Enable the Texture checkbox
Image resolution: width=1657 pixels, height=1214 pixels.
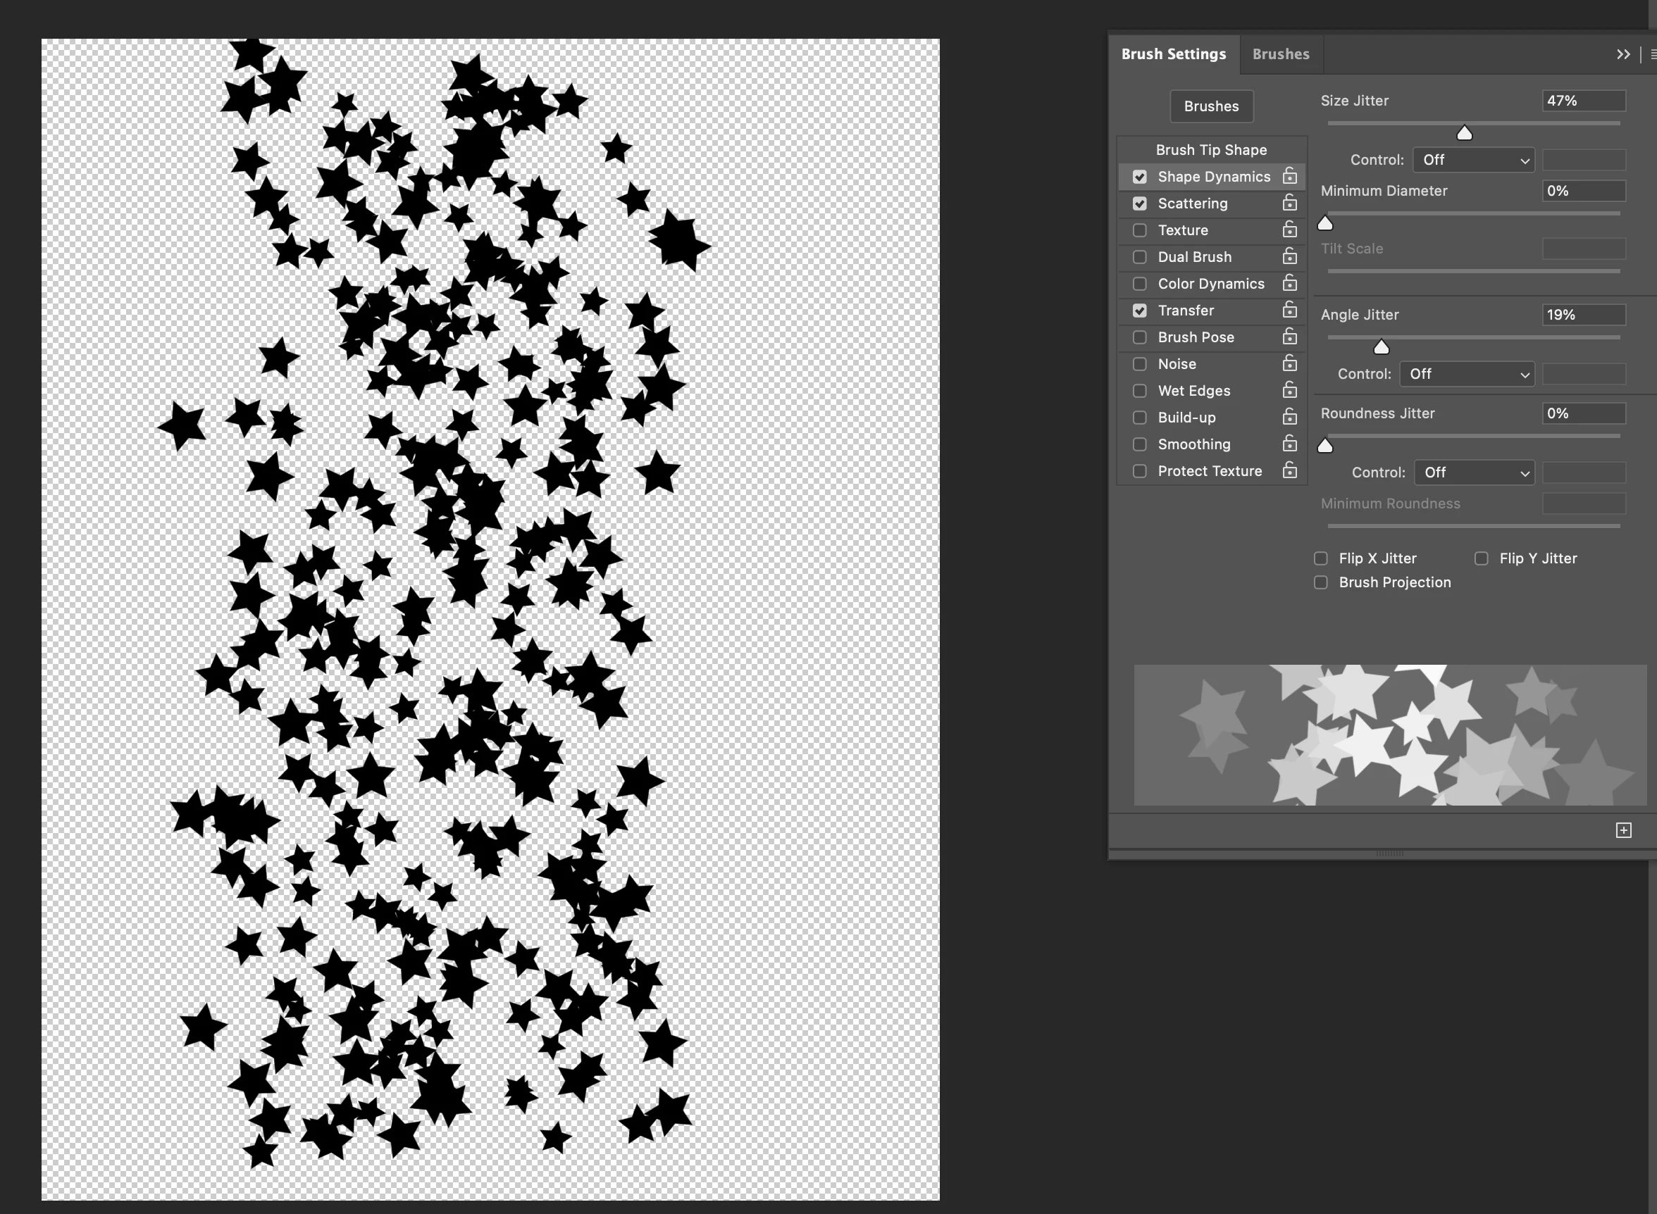[1139, 230]
